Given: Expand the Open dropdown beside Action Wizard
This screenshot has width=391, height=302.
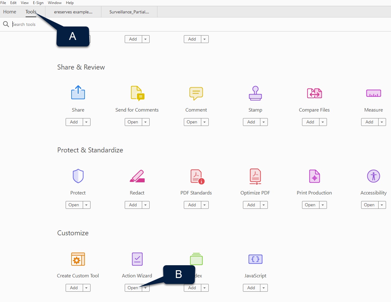Looking at the screenshot, I should click(145, 288).
